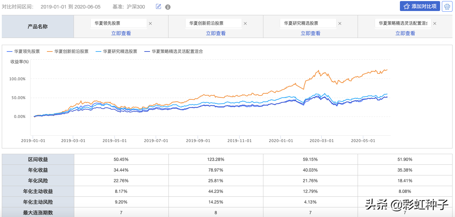Click the 华夏研究精选股票 product name field
Image resolution: width=455 pixels, height=217 pixels.
[308, 23]
